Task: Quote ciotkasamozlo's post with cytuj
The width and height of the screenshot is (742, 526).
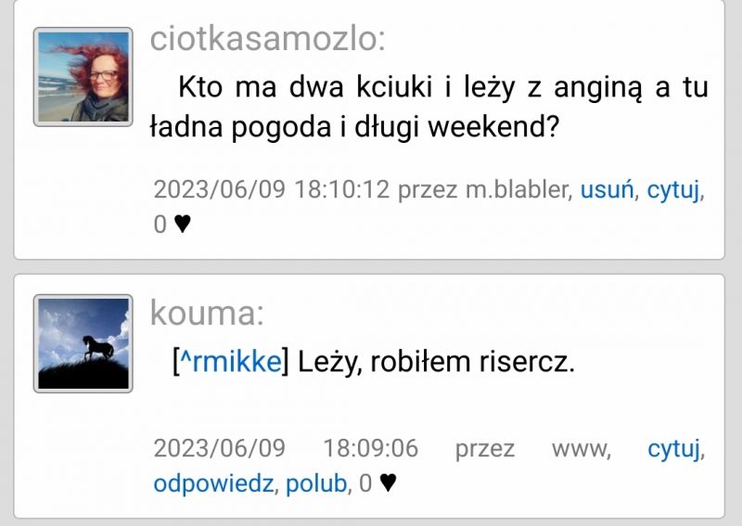Action: pos(673,190)
